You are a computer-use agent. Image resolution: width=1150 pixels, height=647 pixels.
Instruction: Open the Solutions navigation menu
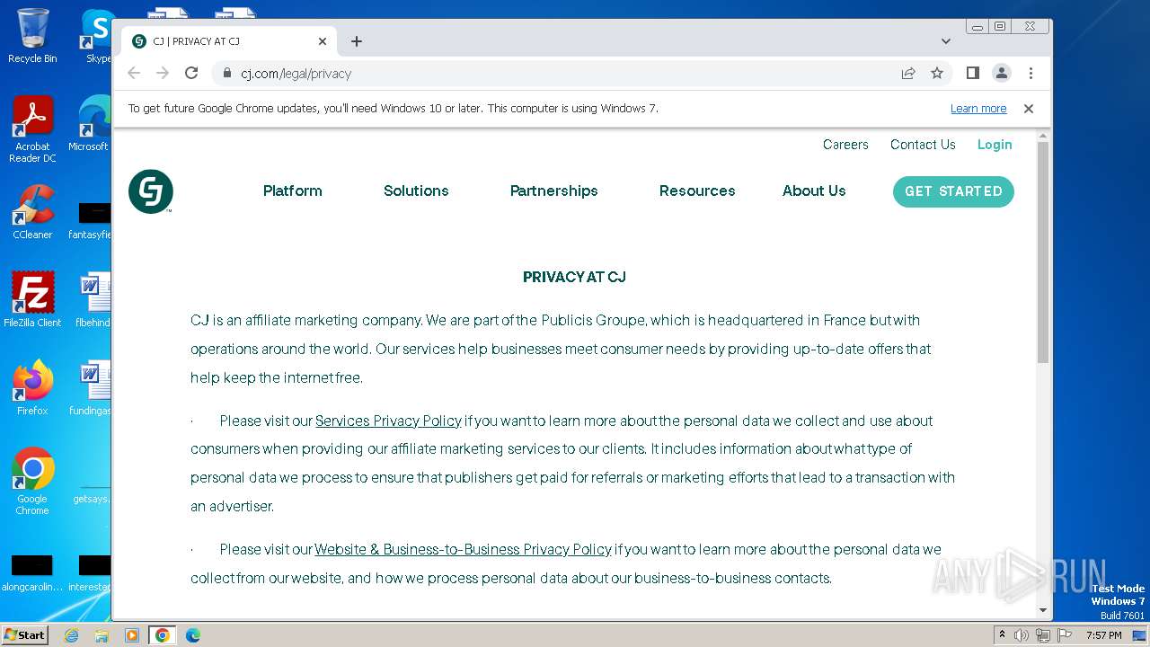(x=416, y=191)
